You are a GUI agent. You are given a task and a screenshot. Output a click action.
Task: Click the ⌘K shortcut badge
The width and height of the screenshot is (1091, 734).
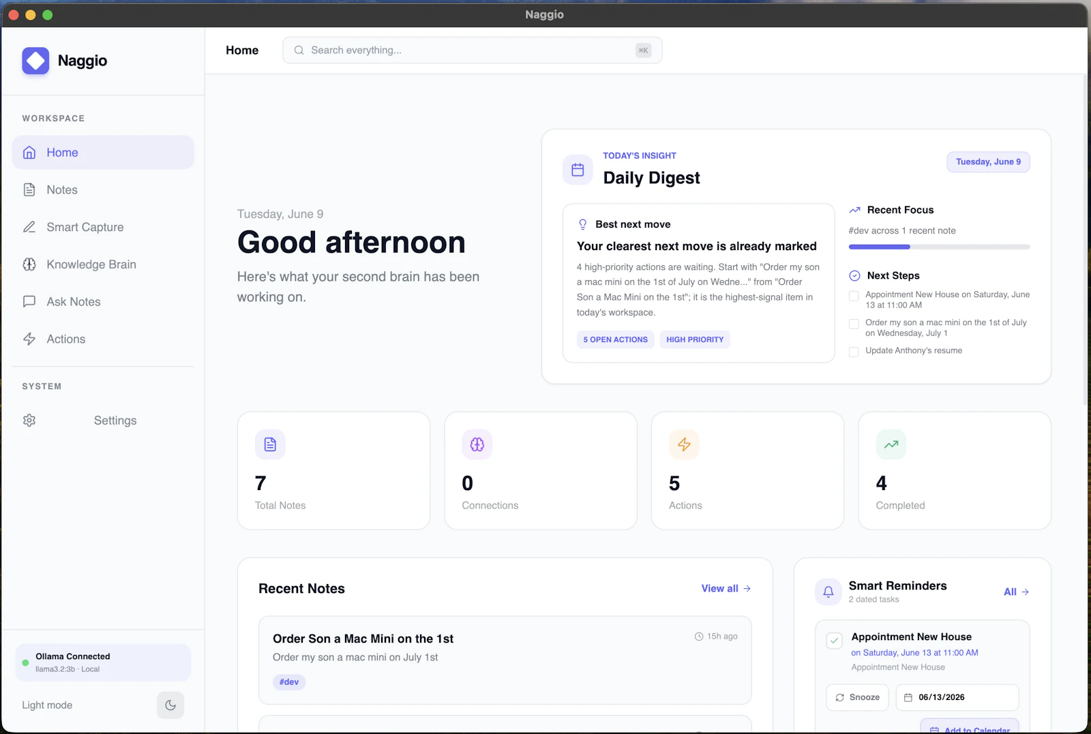pyautogui.click(x=643, y=50)
